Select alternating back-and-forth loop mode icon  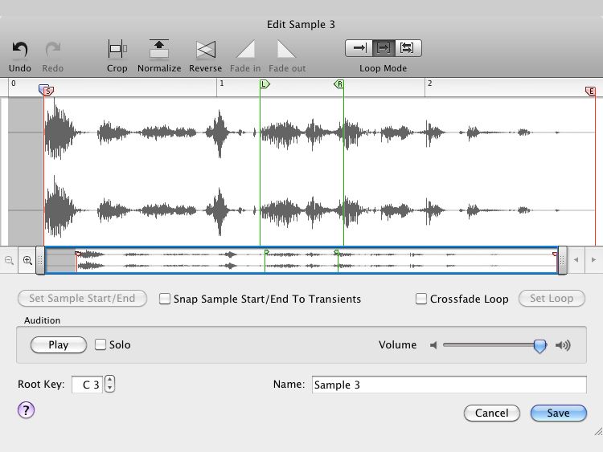point(408,48)
